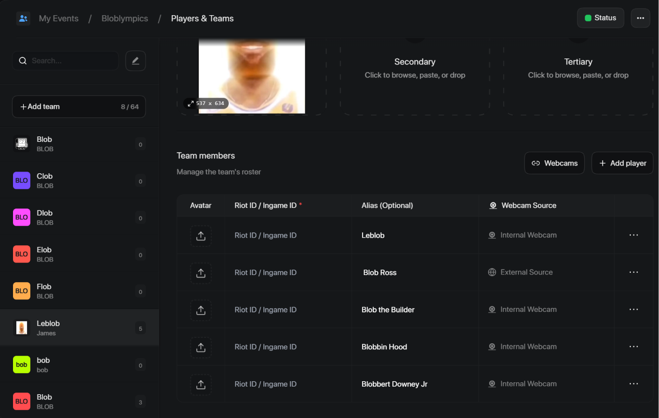Upload avatar for Blobbert Downey Jr row
Viewport: 659px width, 418px height.
coord(201,384)
